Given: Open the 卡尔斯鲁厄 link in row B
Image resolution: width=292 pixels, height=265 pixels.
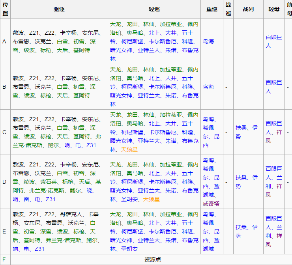Looking at the screenshot, I should [x=163, y=87].
